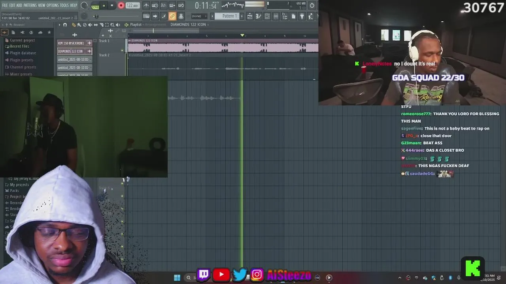The width and height of the screenshot is (506, 284).
Task: Expand the arrow after DIAMONDS 122 ICON
Action: click(208, 24)
